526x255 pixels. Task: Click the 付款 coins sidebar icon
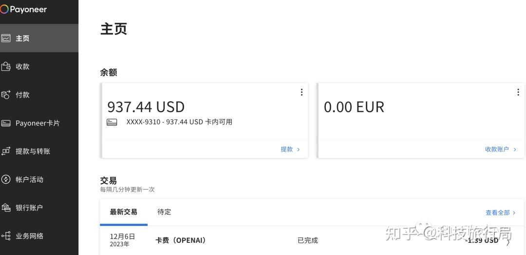pos(6,95)
